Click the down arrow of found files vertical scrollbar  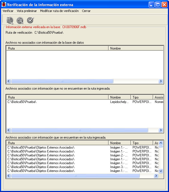pos(161,171)
